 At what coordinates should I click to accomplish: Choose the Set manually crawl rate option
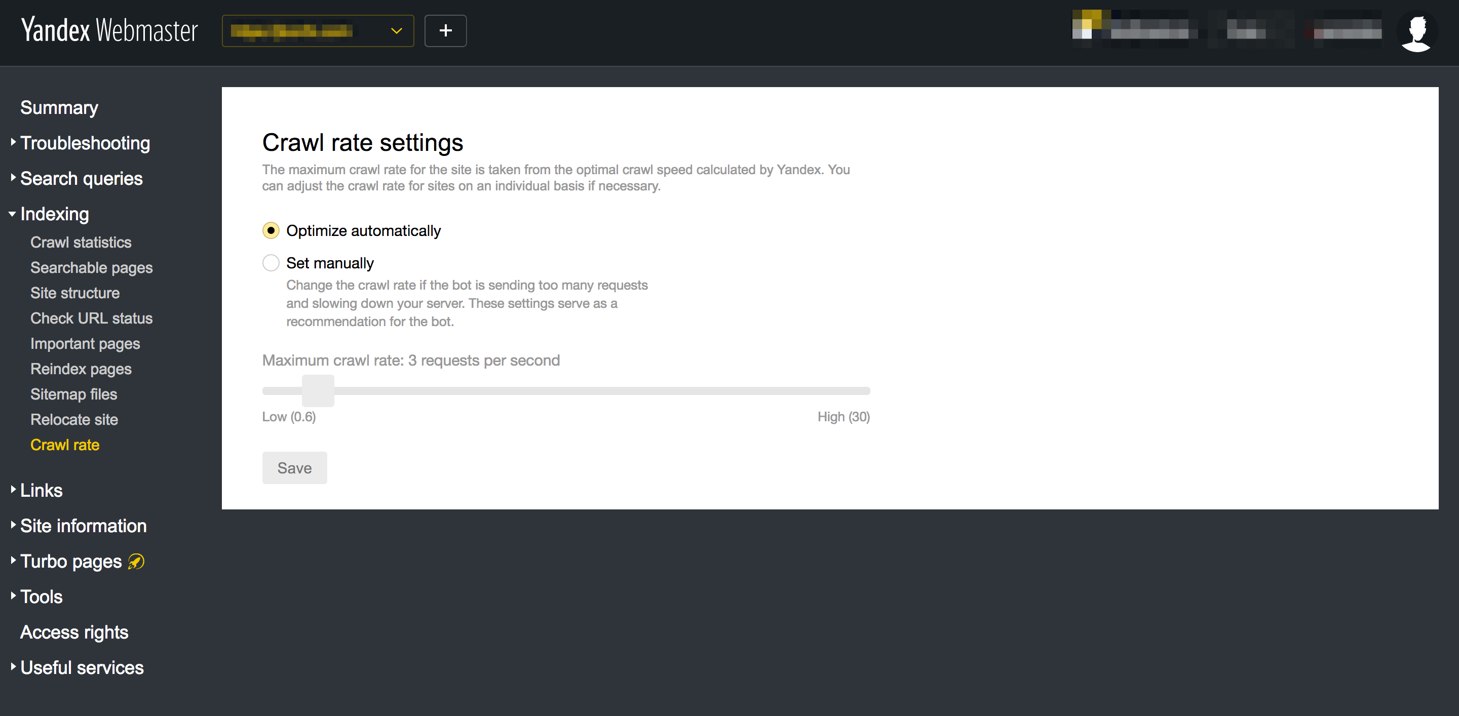pos(272,263)
